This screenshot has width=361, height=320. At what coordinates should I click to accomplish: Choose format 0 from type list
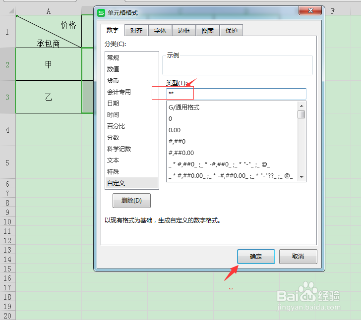pyautogui.click(x=232, y=119)
